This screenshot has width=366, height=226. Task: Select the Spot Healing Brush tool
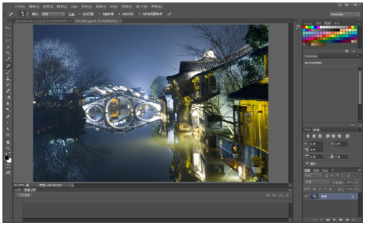pos(8,66)
